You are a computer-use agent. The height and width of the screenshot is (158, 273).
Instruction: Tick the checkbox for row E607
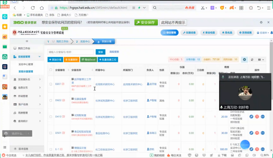tap(51, 84)
